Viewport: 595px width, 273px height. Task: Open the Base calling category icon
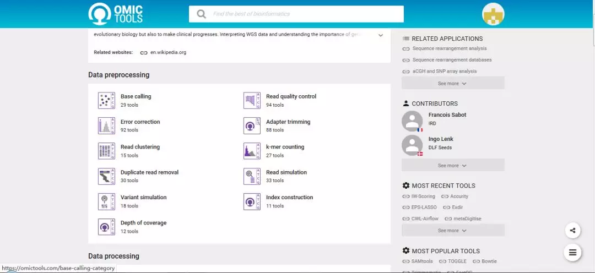click(106, 101)
